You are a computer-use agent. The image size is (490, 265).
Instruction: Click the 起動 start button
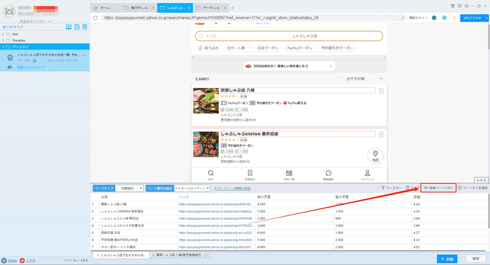point(447,259)
